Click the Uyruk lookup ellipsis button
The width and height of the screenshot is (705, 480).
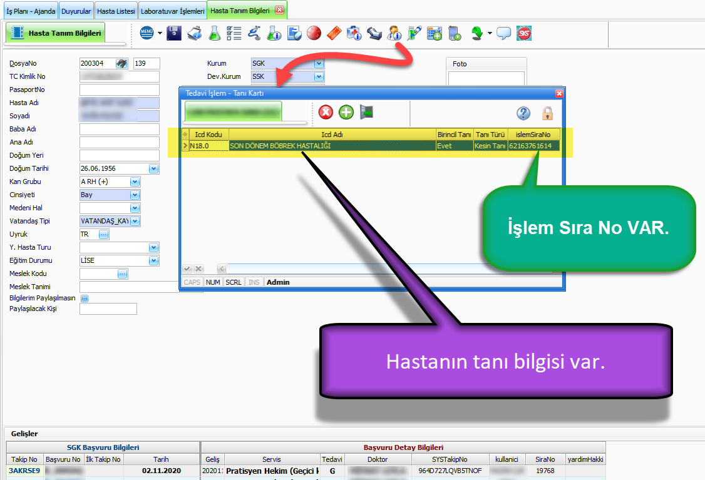tap(104, 234)
